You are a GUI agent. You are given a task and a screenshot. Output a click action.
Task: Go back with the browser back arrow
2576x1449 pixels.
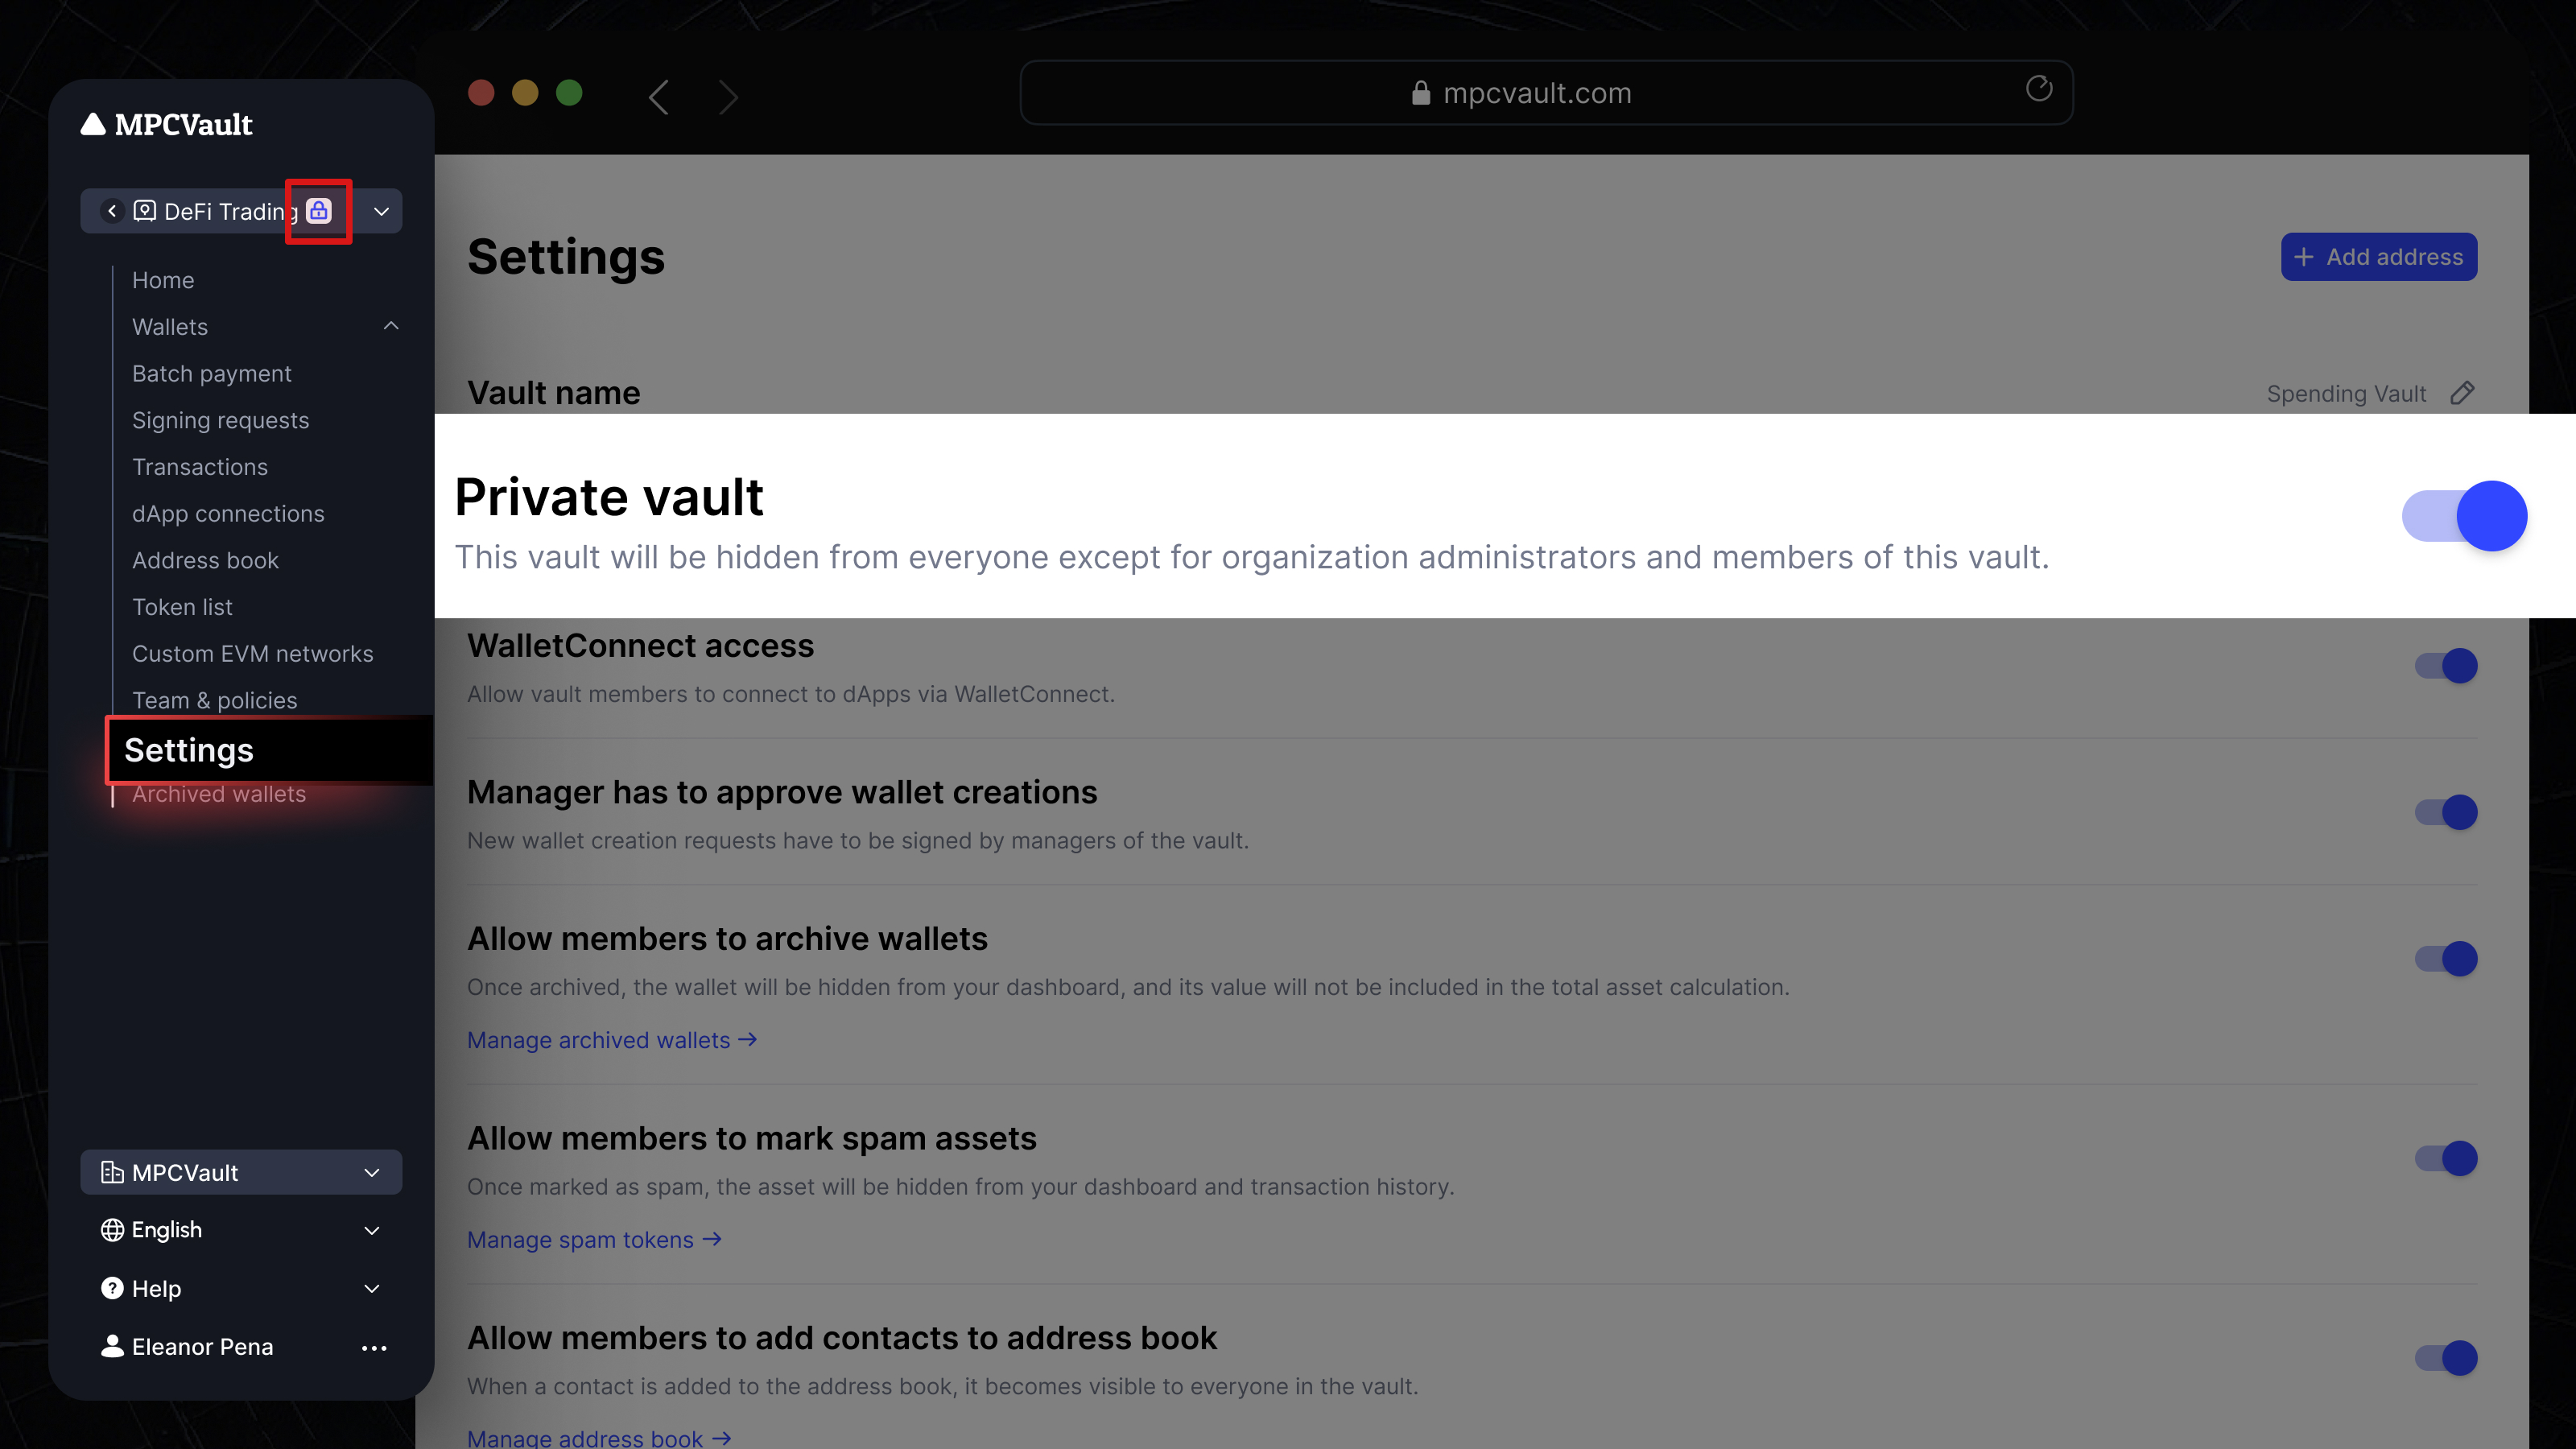[658, 97]
